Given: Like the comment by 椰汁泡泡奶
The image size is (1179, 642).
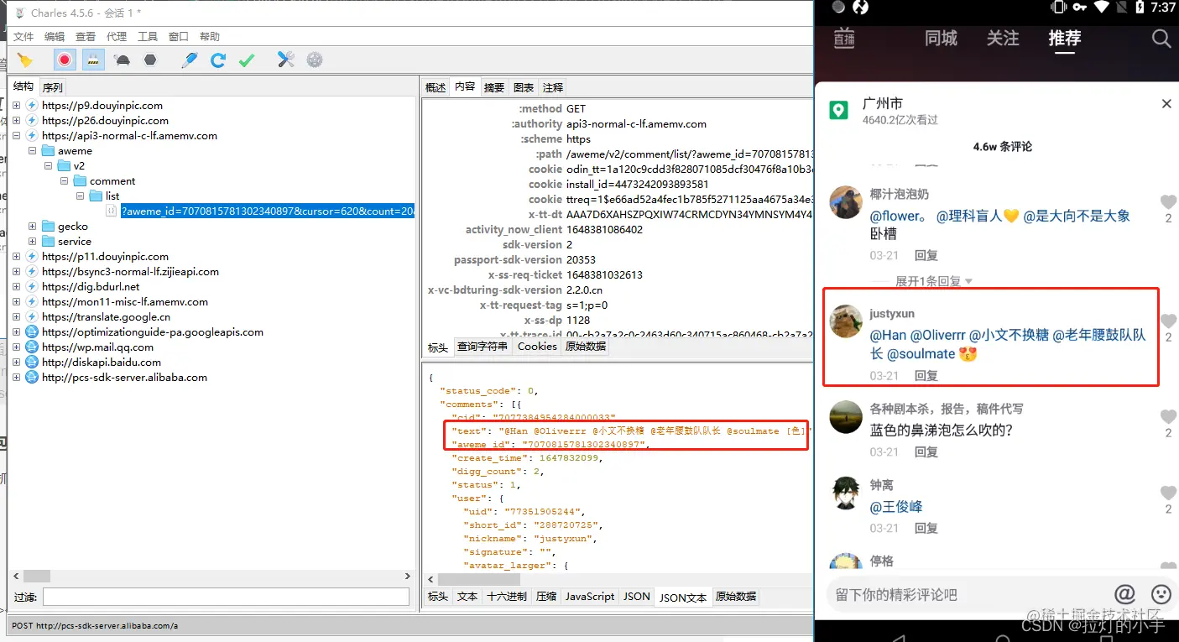Looking at the screenshot, I should 1168,202.
